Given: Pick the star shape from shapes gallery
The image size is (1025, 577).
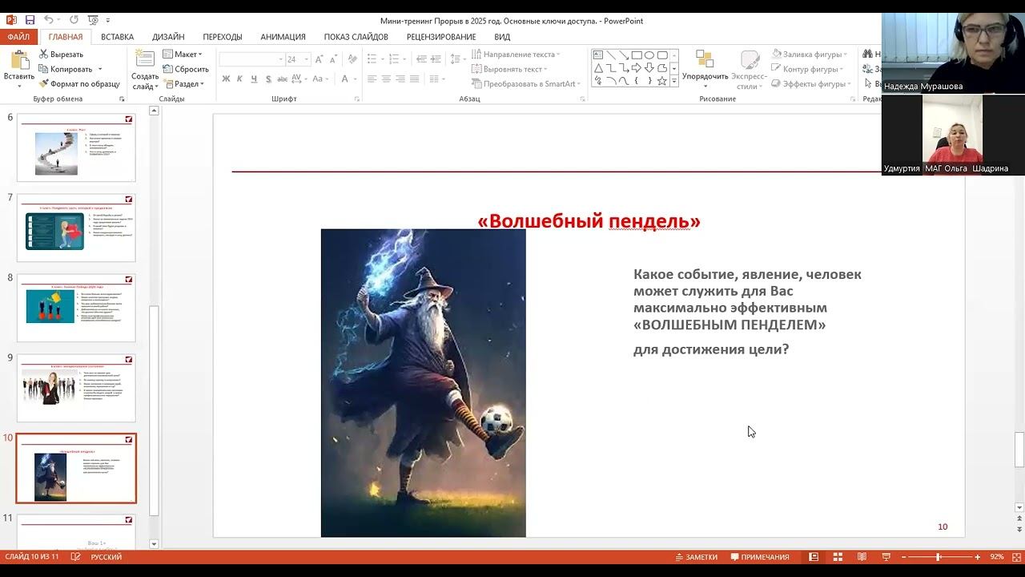Looking at the screenshot, I should pyautogui.click(x=662, y=81).
